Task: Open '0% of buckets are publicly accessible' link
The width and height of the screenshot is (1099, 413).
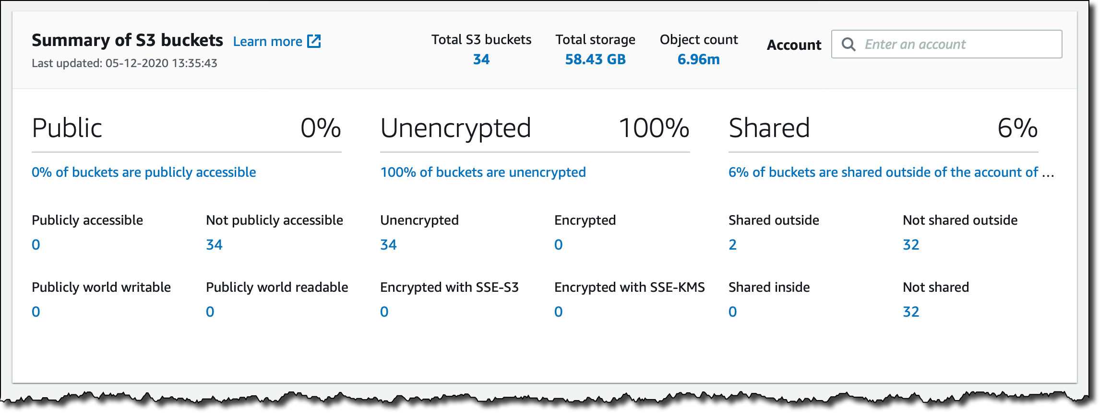Action: click(x=143, y=172)
